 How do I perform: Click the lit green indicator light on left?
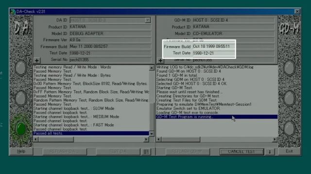(21, 129)
